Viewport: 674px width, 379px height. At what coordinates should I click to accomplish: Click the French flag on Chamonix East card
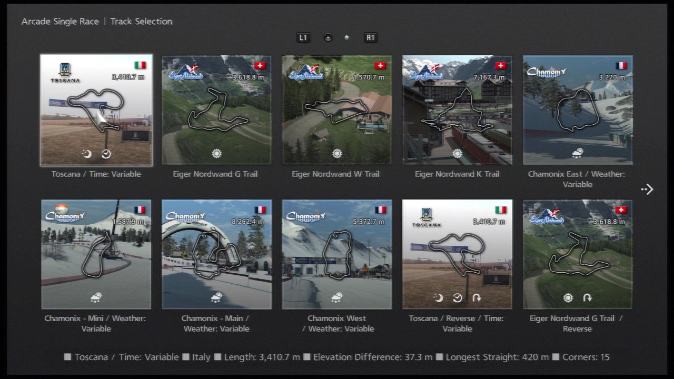click(x=621, y=66)
